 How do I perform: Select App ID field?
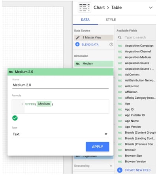(x=129, y=109)
